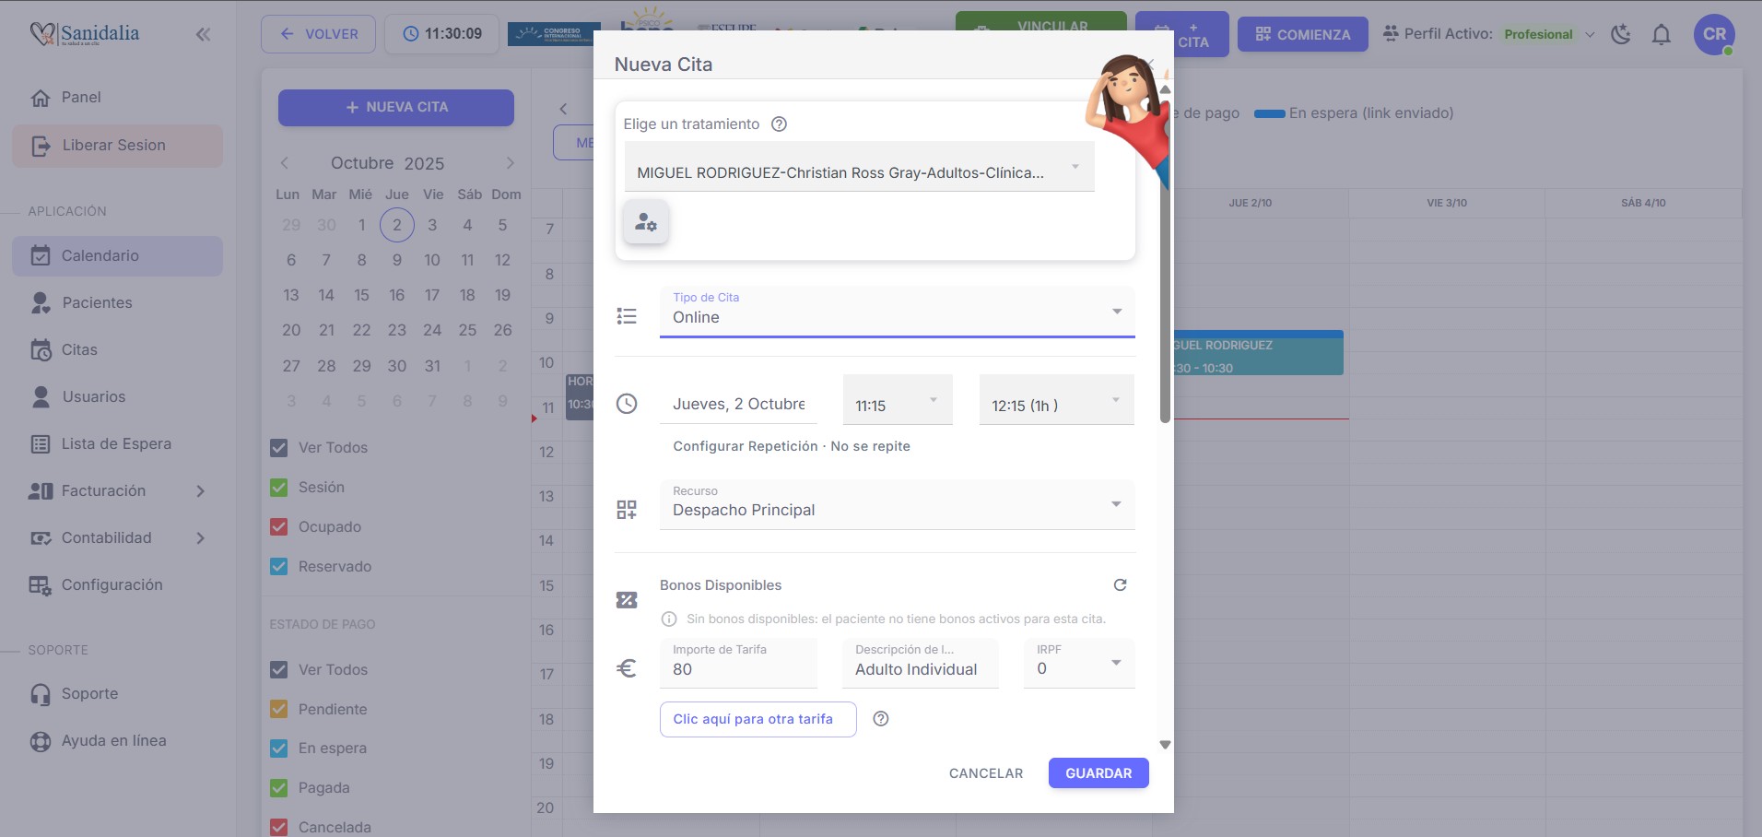The width and height of the screenshot is (1762, 837).
Task: Click the GUARDAR button
Action: point(1098,773)
